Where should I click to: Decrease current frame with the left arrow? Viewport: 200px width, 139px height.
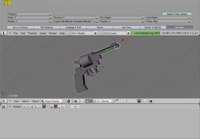coord(71,107)
